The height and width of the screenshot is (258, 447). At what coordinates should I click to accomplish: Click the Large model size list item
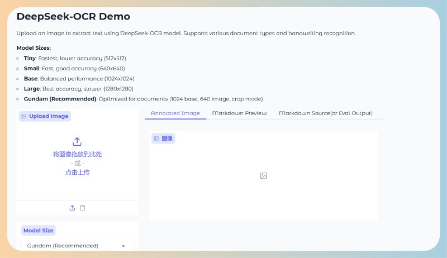[x=78, y=89]
